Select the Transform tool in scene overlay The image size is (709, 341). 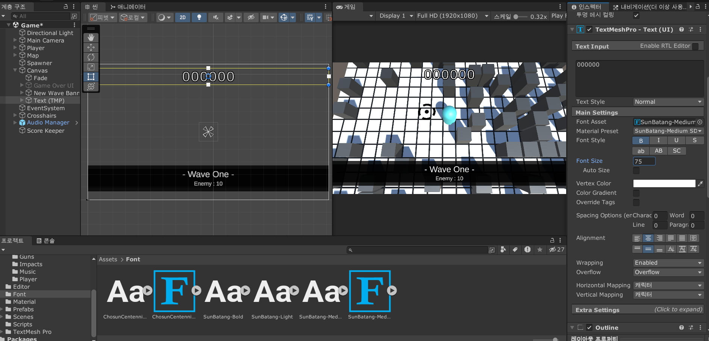pyautogui.click(x=91, y=86)
